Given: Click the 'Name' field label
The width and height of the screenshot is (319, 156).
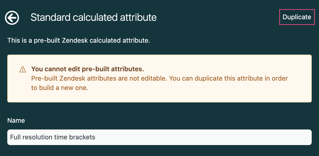Looking at the screenshot, I should 16,121.
